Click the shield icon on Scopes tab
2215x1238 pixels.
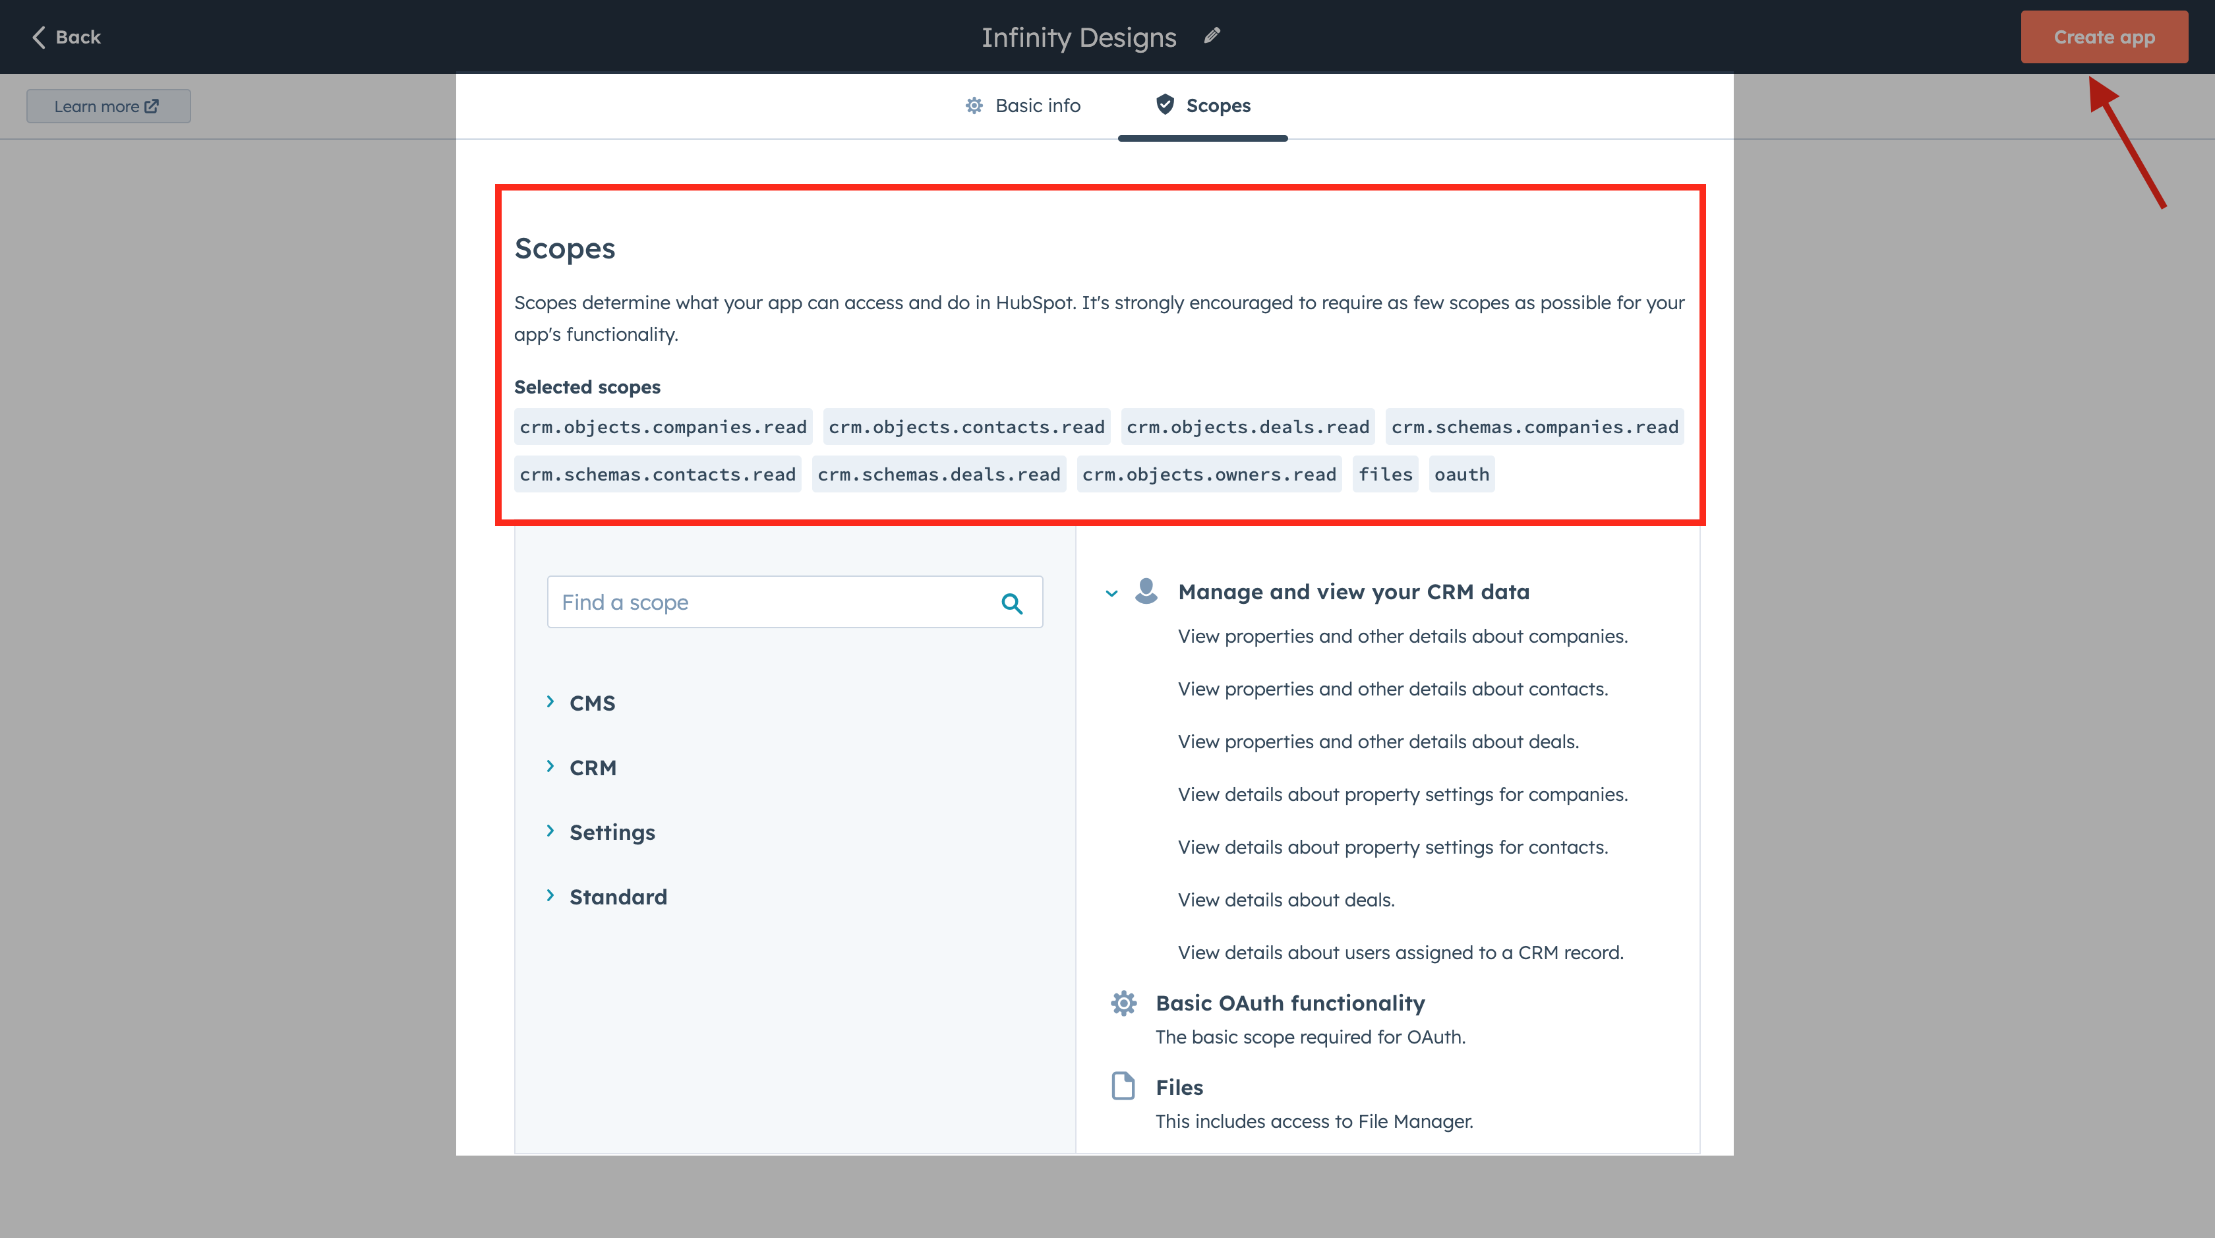(1165, 105)
